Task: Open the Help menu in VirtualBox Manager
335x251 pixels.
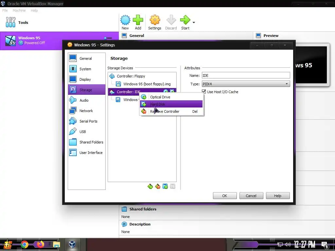Action: [x=34, y=10]
